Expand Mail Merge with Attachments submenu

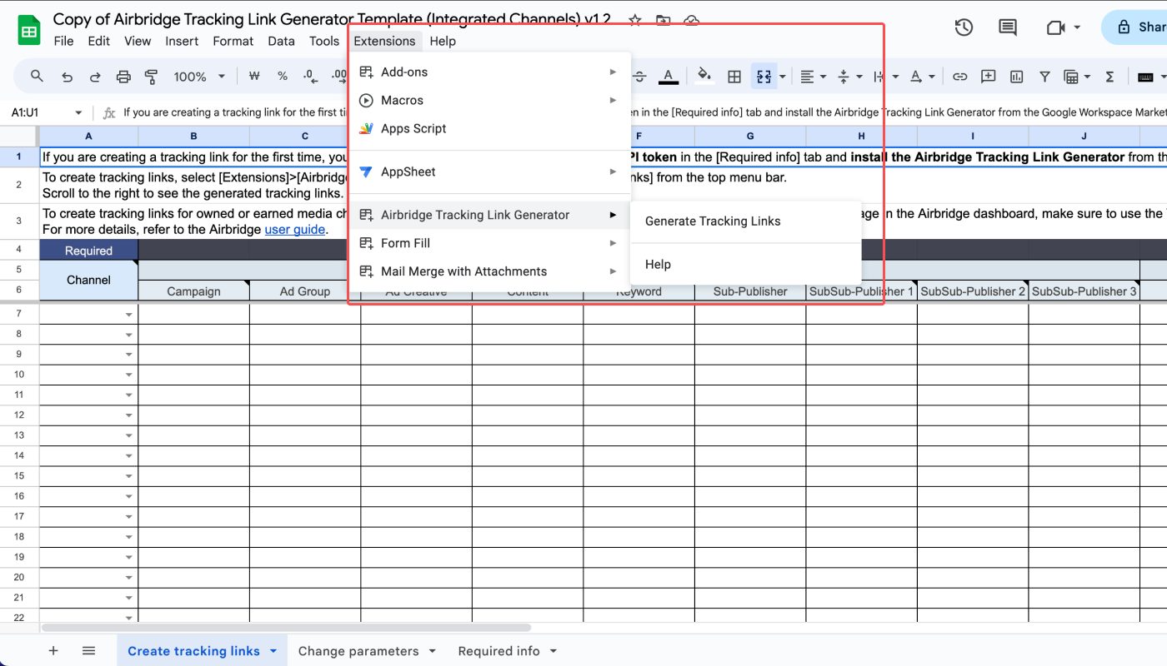click(x=489, y=271)
